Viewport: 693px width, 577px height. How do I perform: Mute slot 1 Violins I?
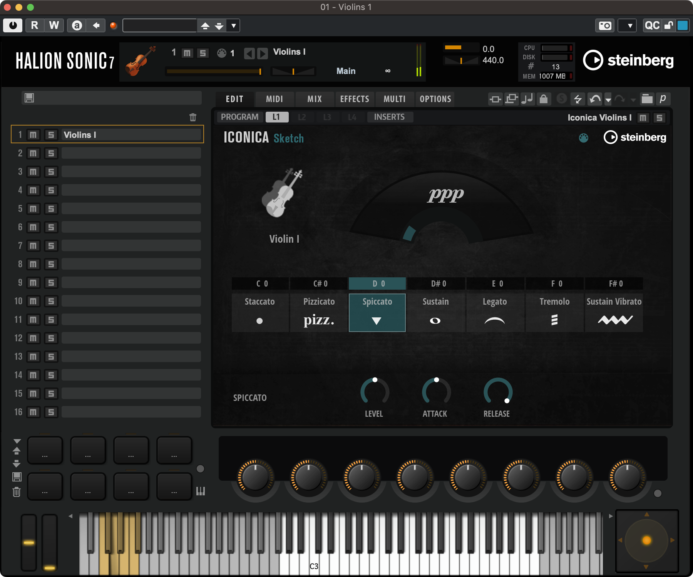click(33, 135)
